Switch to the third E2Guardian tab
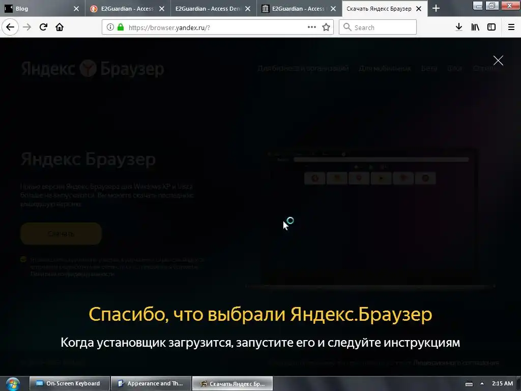521x391 pixels. coord(294,9)
